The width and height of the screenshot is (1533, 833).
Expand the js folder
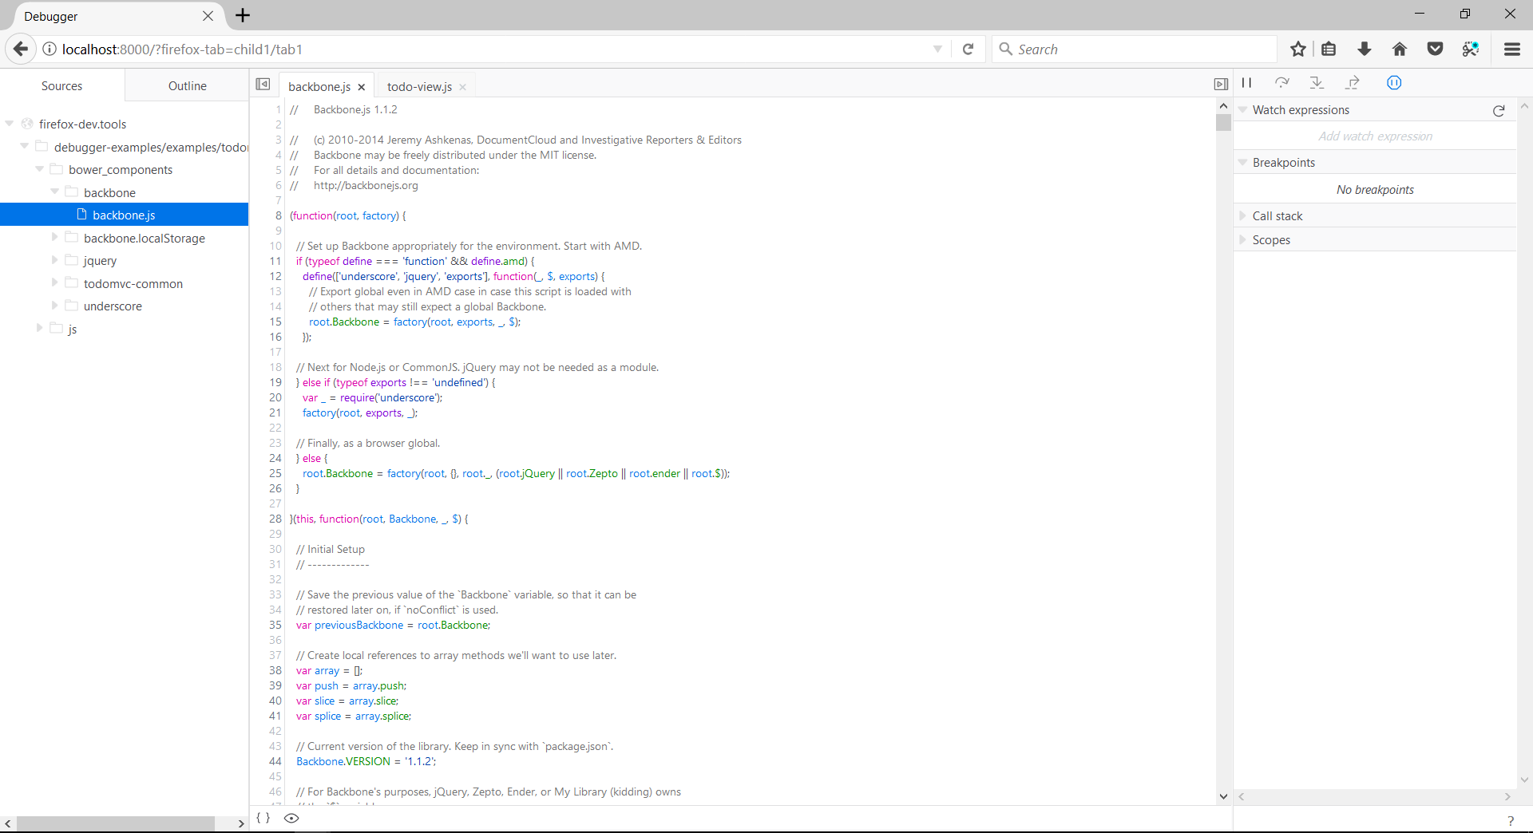tap(40, 328)
